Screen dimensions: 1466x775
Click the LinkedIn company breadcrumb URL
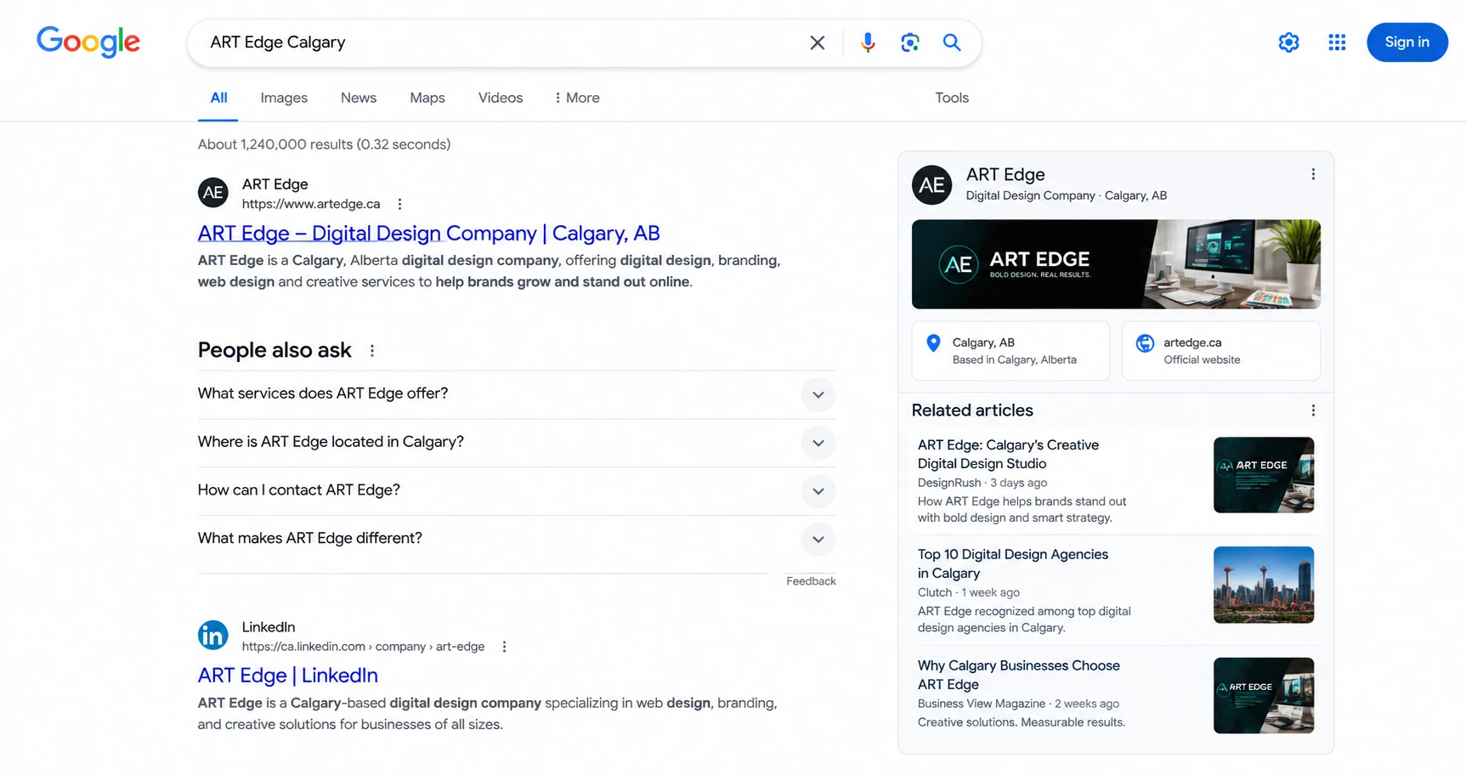pyautogui.click(x=363, y=647)
